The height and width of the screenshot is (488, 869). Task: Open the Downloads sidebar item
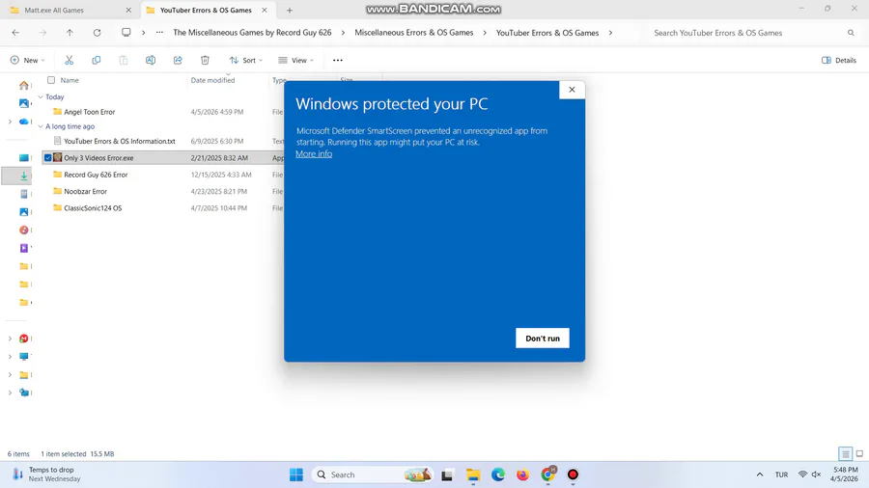click(24, 176)
